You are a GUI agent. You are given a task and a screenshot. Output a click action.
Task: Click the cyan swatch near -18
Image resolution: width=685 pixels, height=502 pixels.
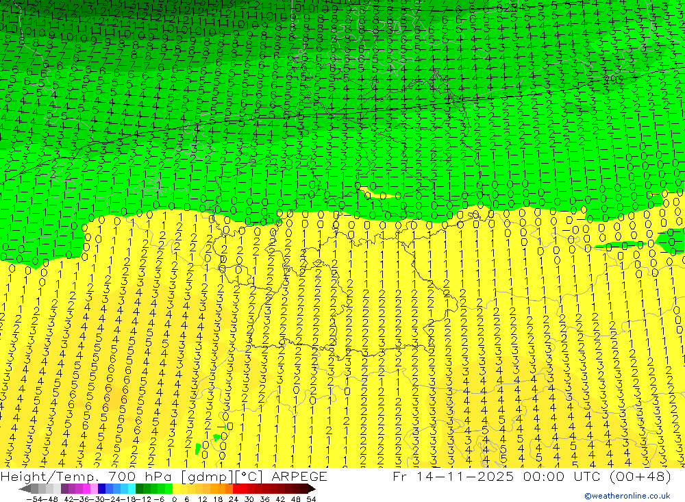tap(132, 488)
